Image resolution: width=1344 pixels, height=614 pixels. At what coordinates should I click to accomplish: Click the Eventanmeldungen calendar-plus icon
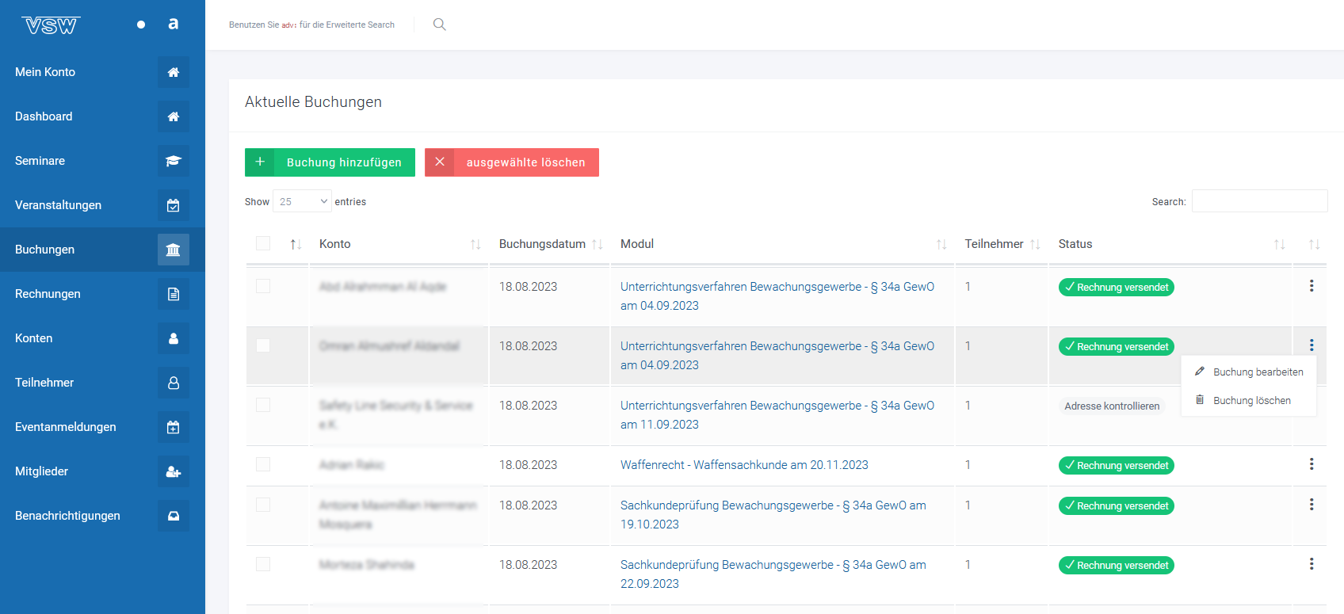coord(173,427)
